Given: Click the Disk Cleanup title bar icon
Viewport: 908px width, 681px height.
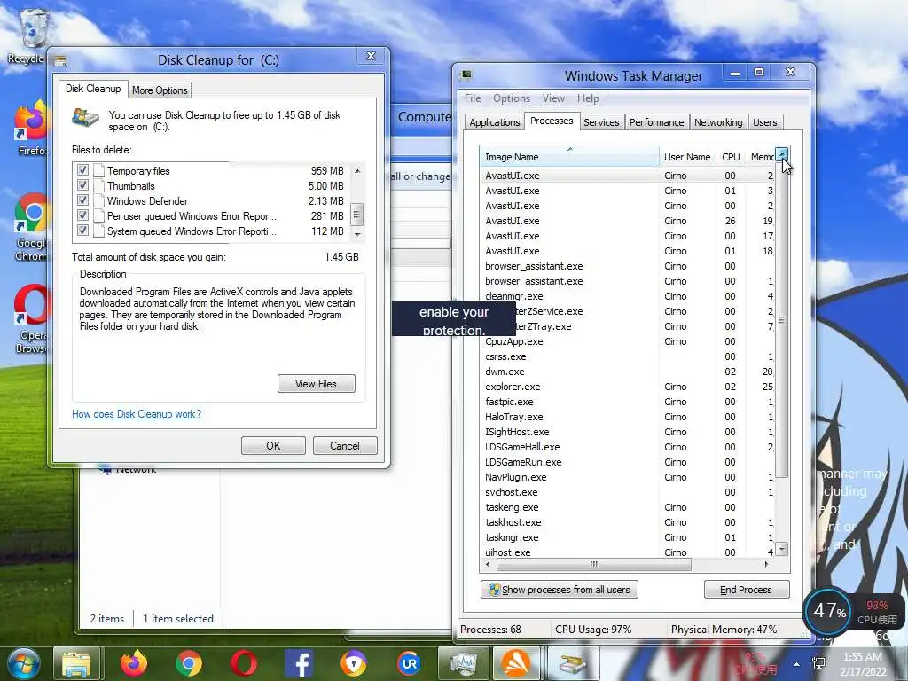Looking at the screenshot, I should coord(60,60).
